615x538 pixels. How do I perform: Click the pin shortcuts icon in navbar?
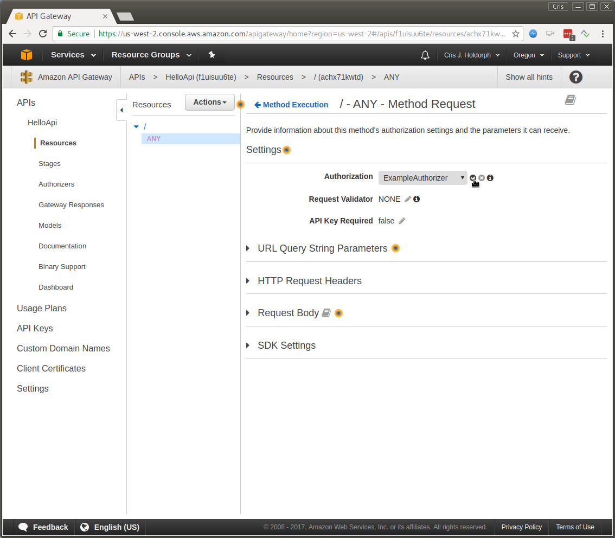pyautogui.click(x=212, y=55)
